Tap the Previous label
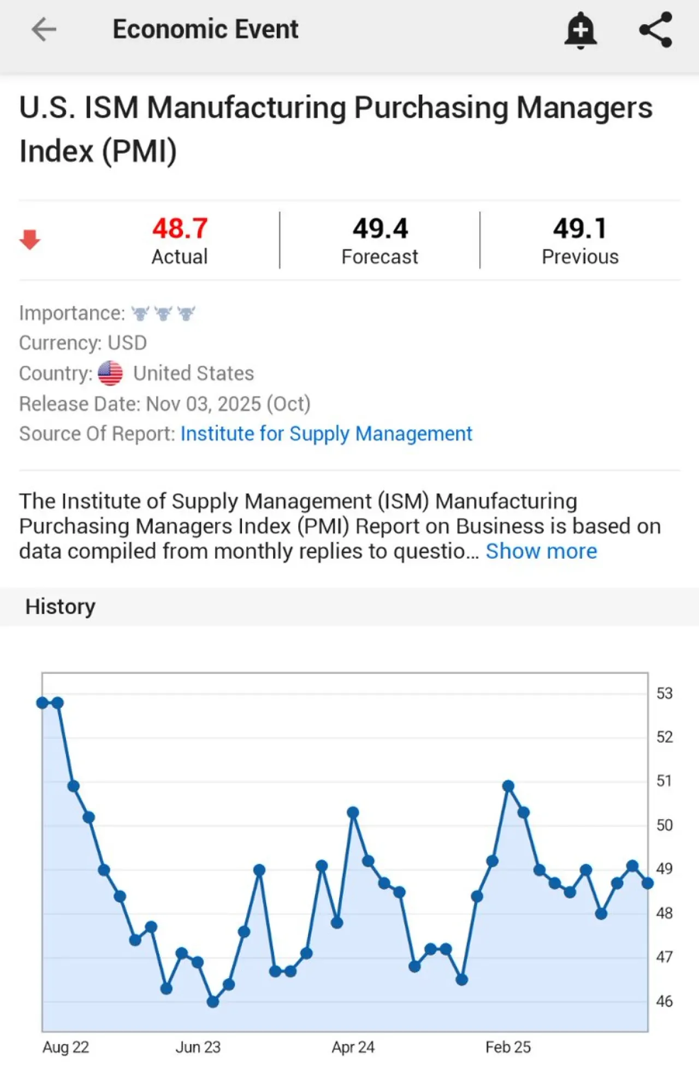Viewport: 699px width, 1071px height. 580,257
